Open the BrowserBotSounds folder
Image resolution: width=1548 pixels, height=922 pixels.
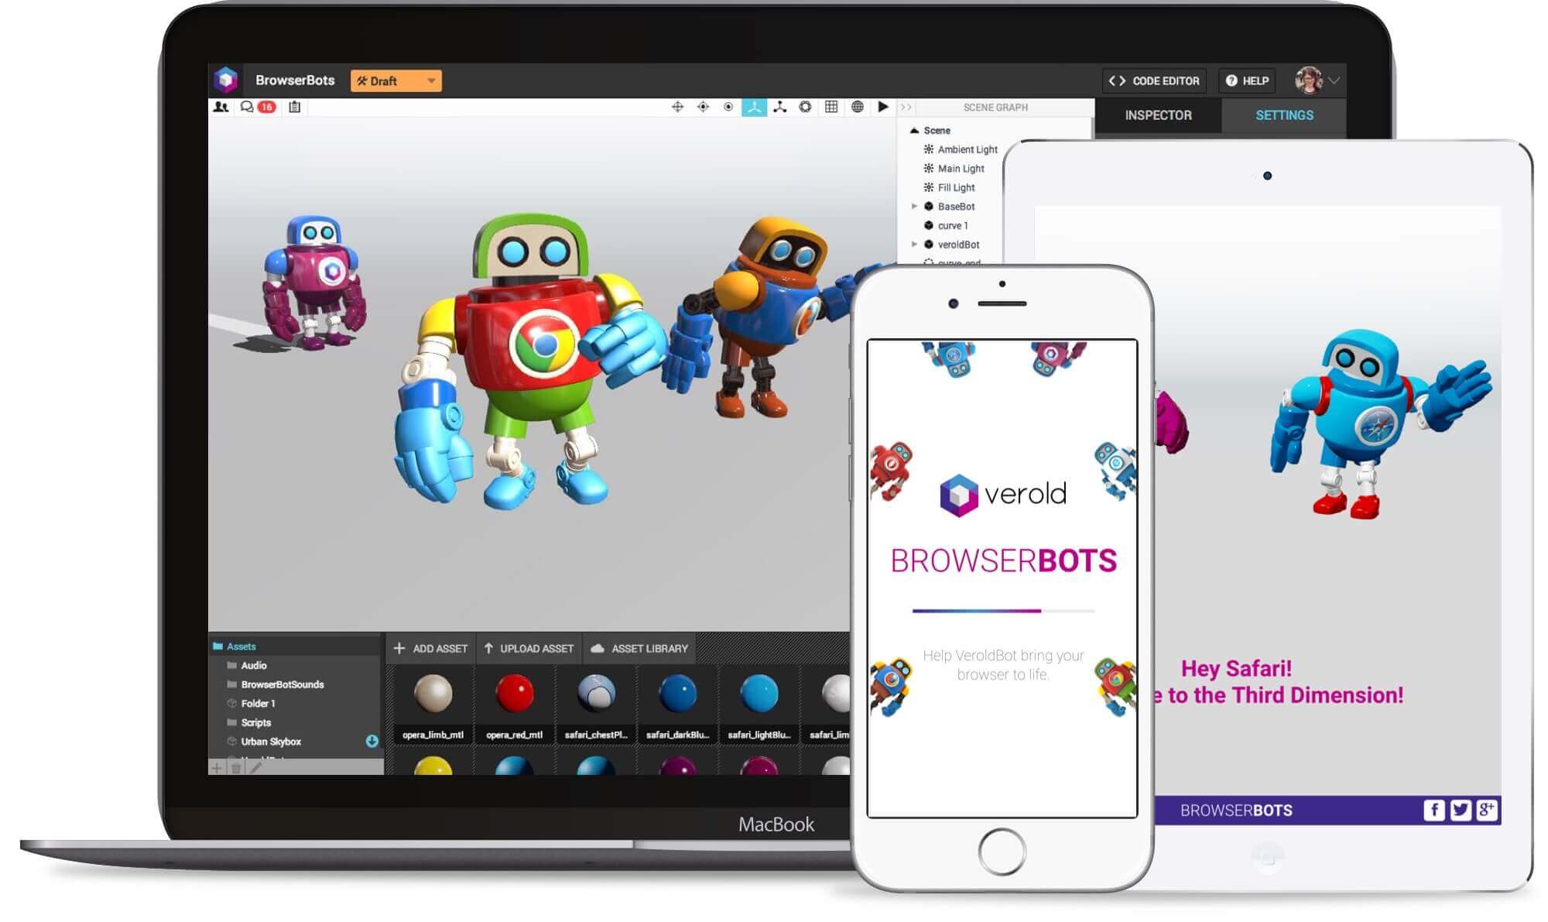tap(275, 684)
